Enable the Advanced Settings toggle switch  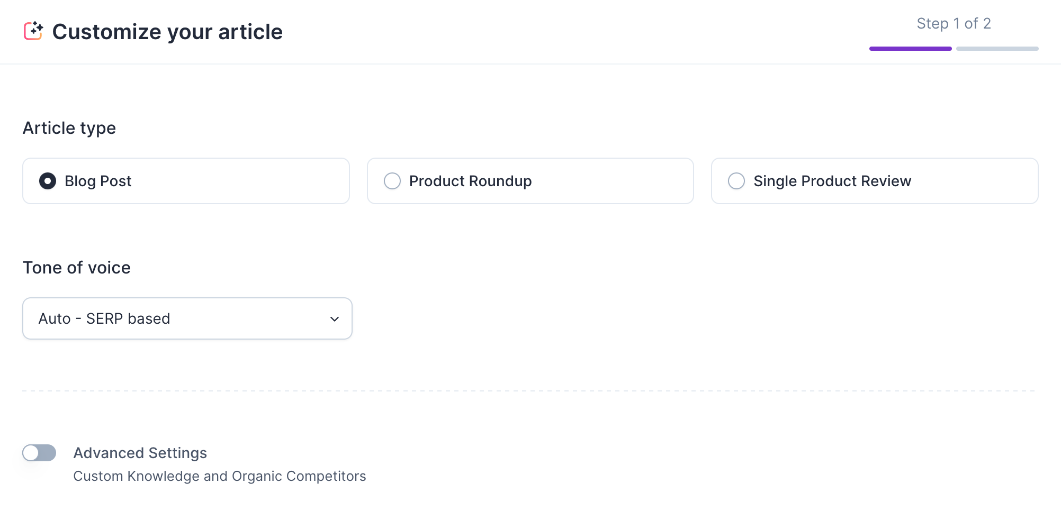[39, 453]
